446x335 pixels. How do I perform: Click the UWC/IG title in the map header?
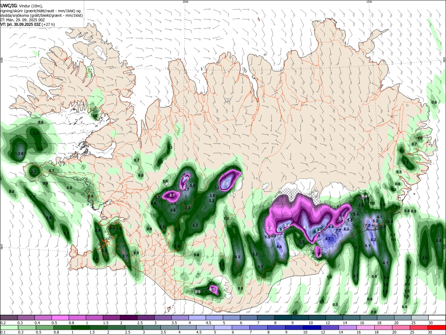coord(8,6)
